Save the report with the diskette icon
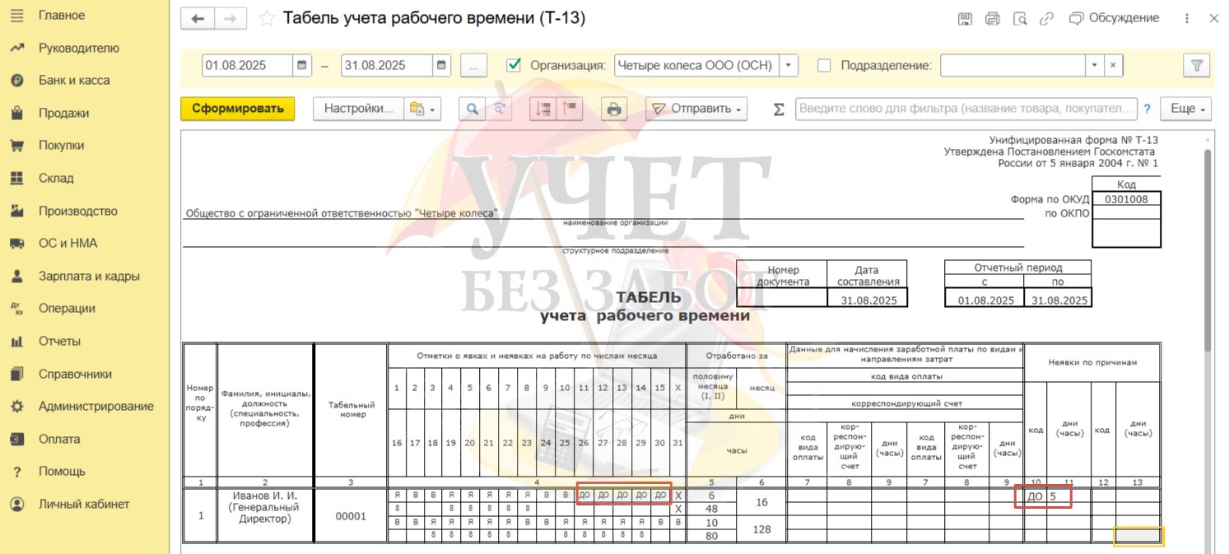Screen dimensions: 1229x554 [x=966, y=19]
